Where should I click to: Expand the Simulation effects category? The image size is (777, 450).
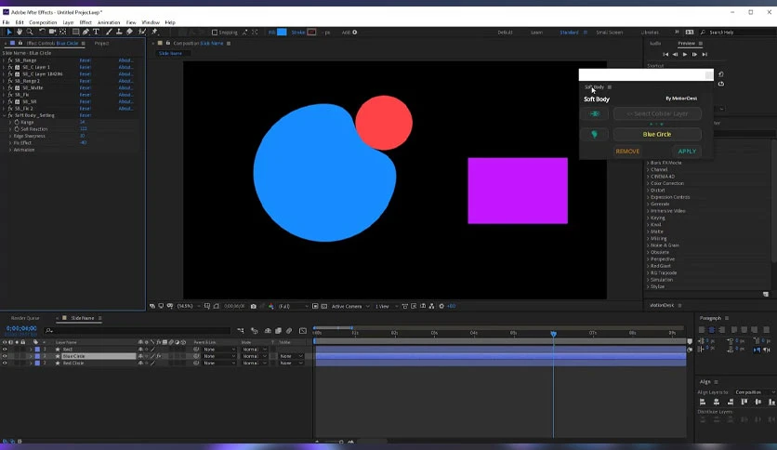click(648, 280)
